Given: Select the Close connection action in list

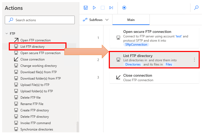Looking at the screenshot, I should [32, 59].
